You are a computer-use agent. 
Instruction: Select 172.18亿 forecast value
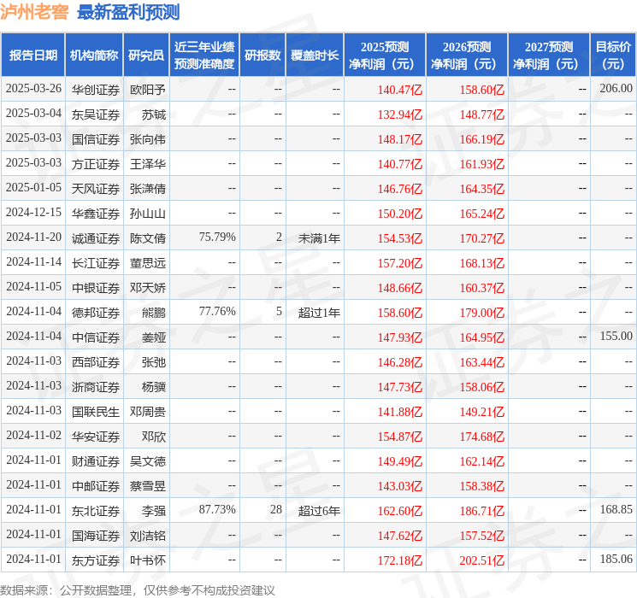400,560
